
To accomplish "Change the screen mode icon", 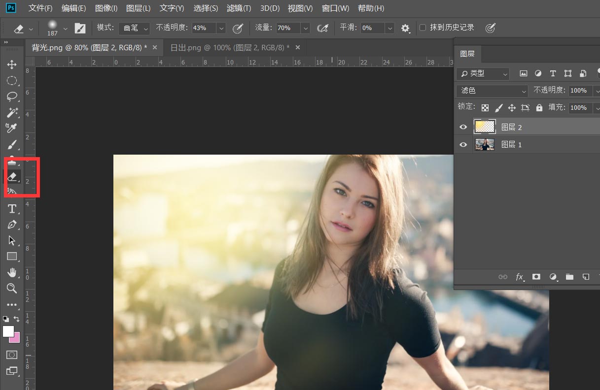I will (12, 370).
